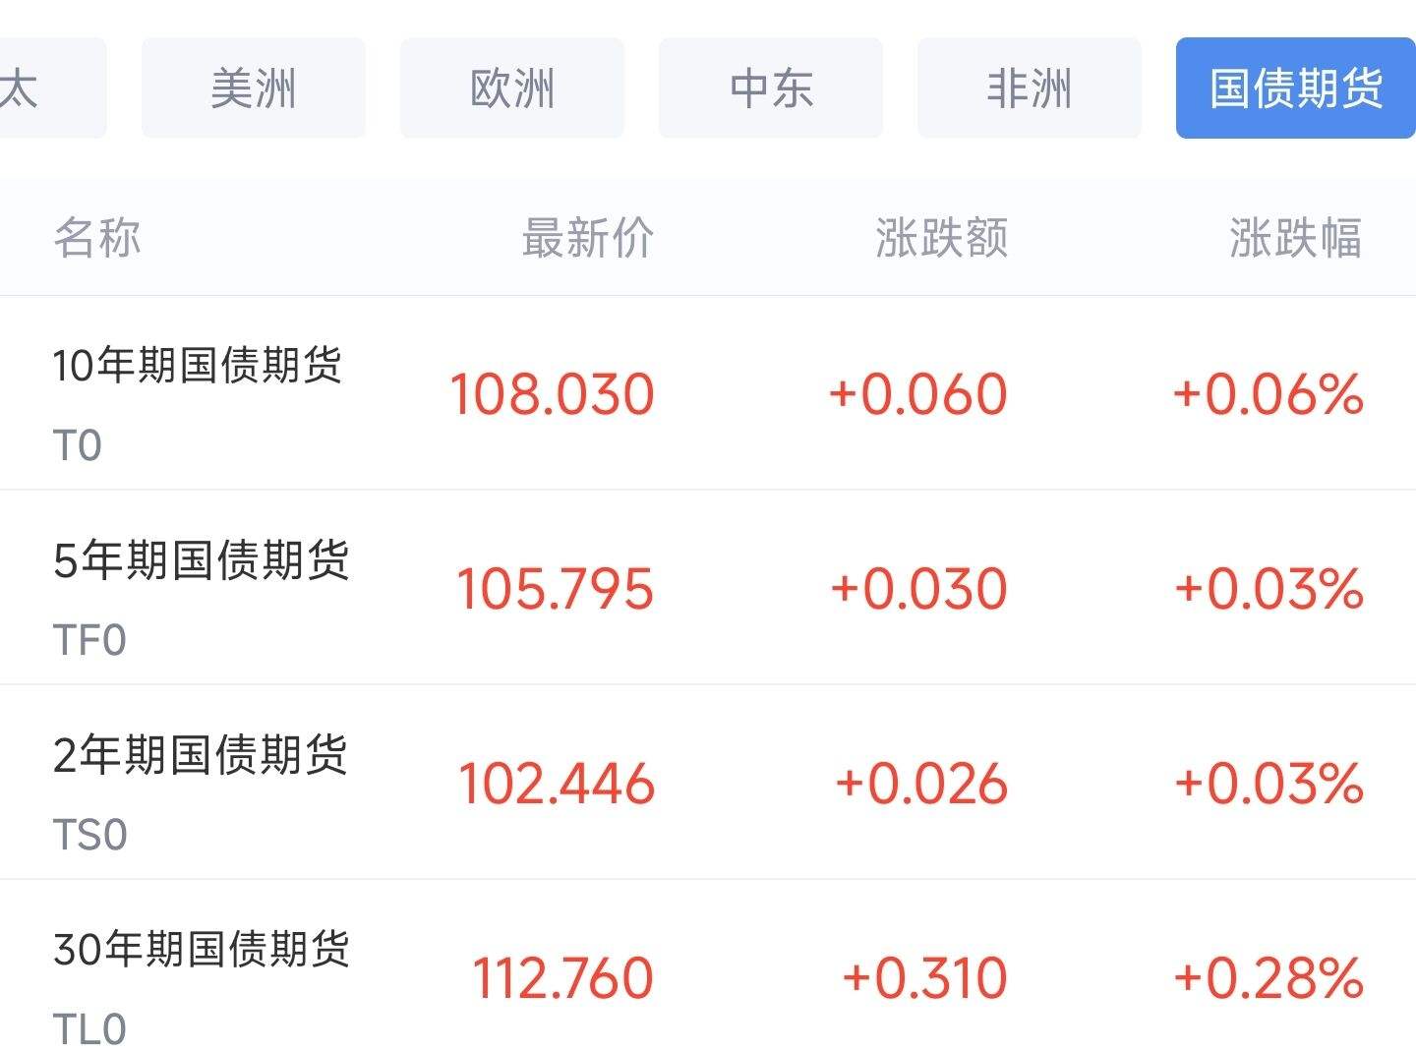Open 5年期国债期货 row

coord(201,560)
